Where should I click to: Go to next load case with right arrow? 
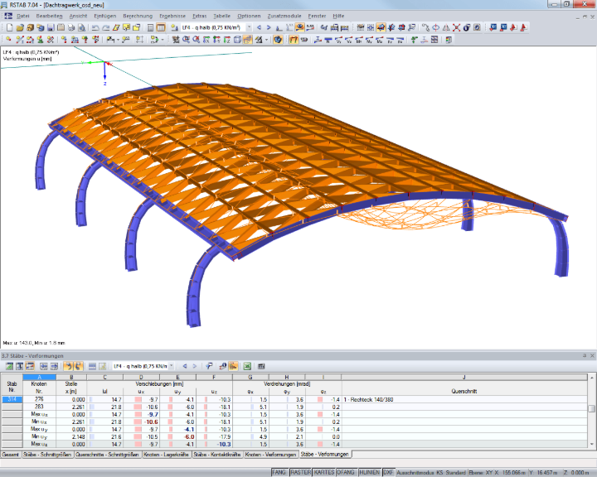pos(269,28)
